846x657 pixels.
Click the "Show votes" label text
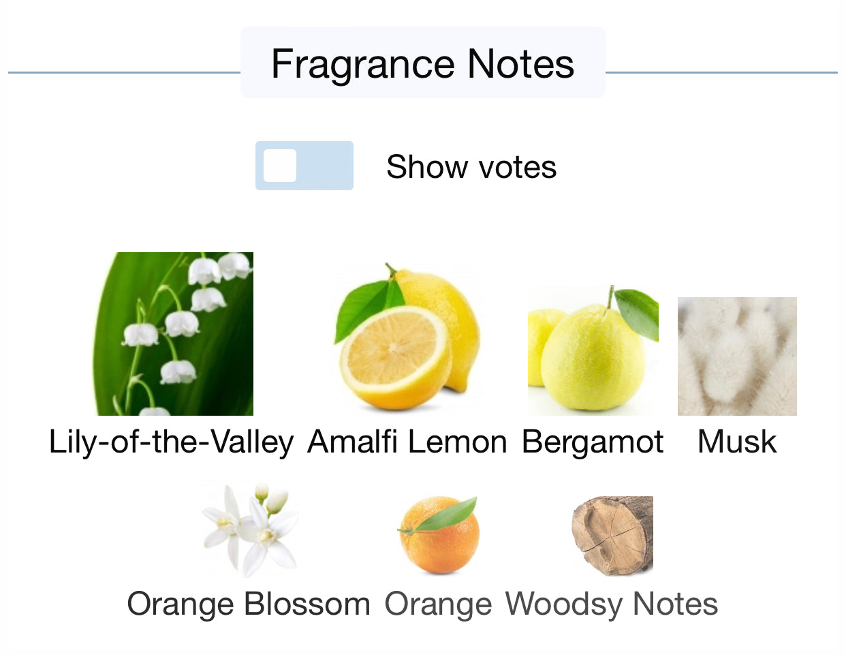point(471,167)
